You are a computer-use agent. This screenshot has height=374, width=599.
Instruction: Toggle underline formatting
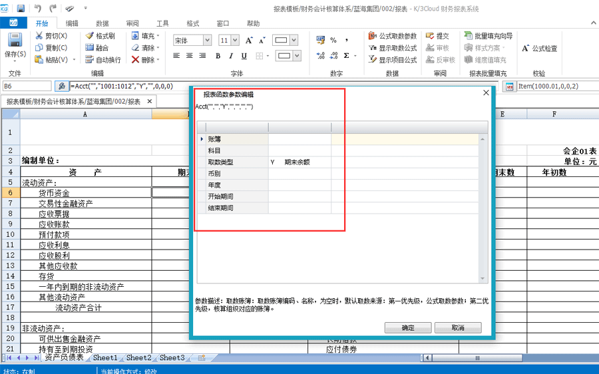[x=244, y=56]
